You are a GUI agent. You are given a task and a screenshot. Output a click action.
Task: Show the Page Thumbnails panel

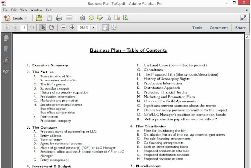[6, 38]
